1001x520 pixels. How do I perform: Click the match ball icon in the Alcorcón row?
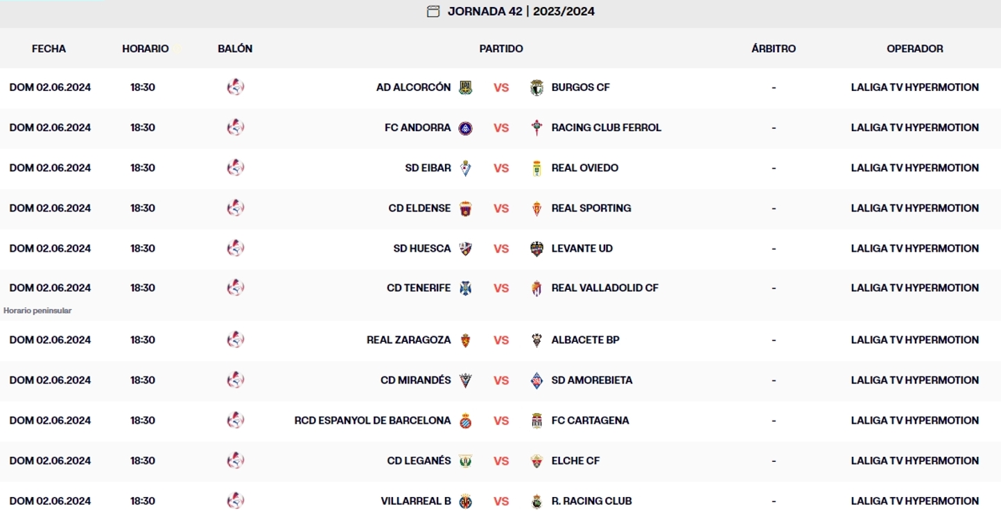[x=236, y=87]
